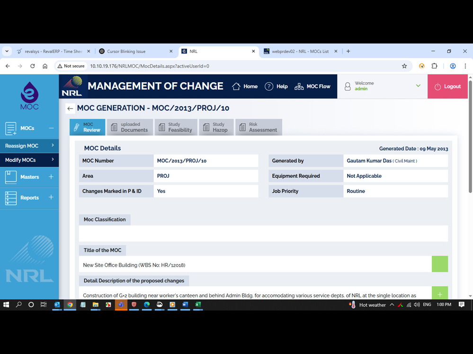Switch to the Study Hazop tab

point(216,128)
